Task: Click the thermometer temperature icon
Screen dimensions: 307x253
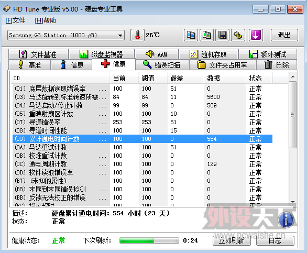Action: pos(137,35)
